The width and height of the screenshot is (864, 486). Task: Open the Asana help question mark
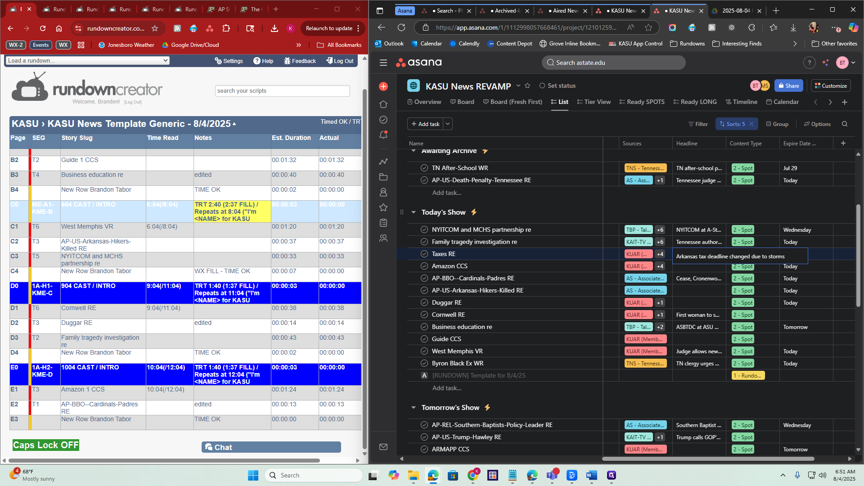(x=809, y=63)
